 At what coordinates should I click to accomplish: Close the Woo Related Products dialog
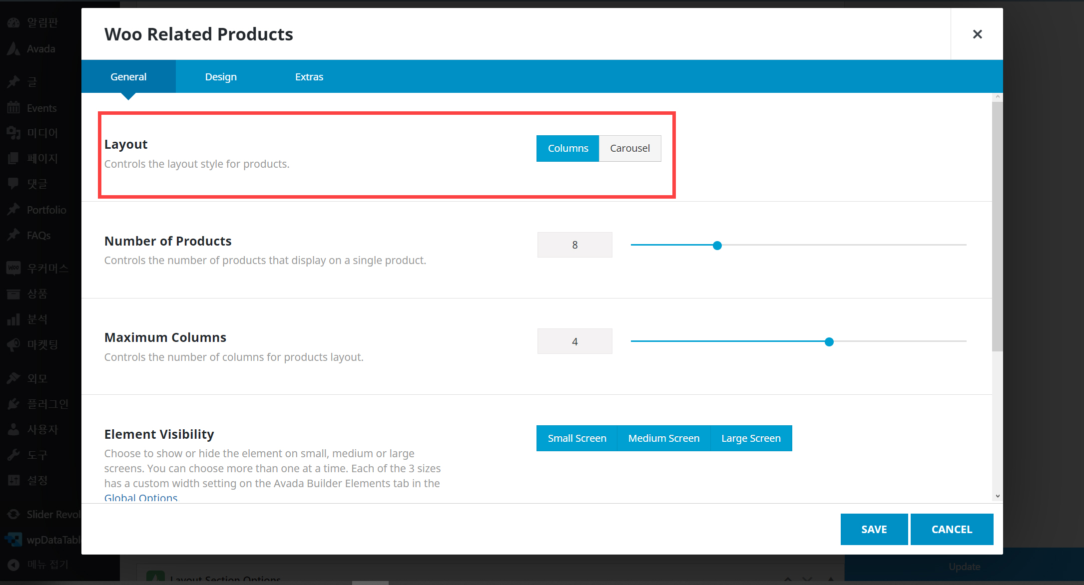click(x=977, y=34)
